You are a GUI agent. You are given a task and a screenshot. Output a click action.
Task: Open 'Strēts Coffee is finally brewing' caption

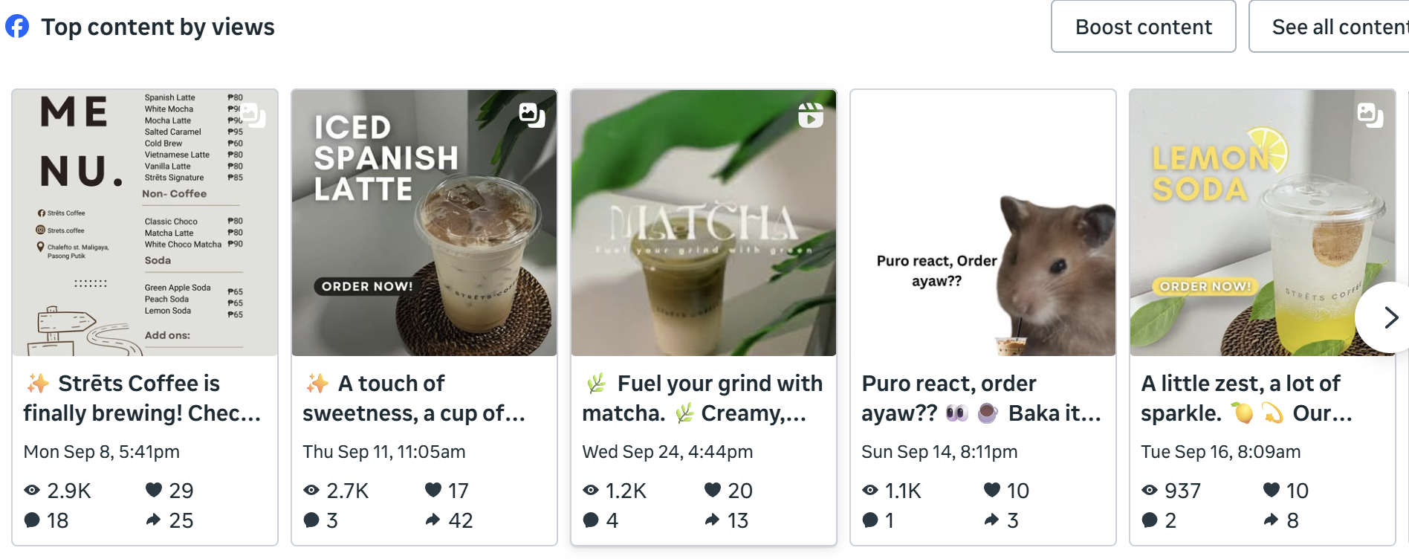pos(142,398)
